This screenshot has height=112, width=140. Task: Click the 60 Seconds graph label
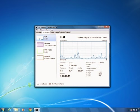63,60
